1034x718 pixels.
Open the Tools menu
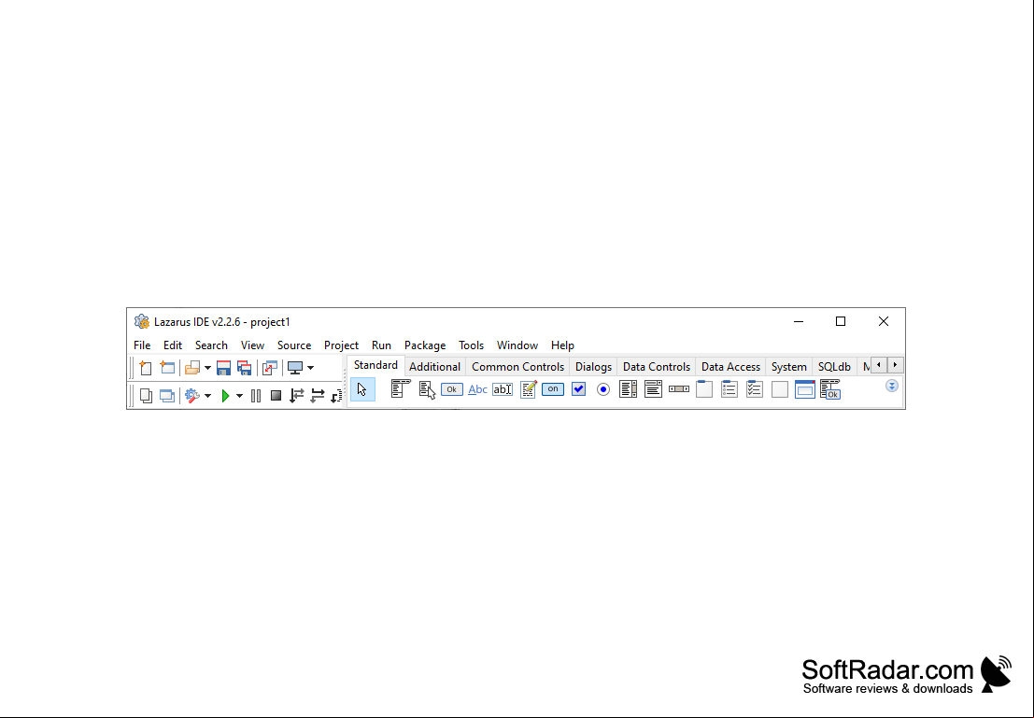click(x=471, y=345)
